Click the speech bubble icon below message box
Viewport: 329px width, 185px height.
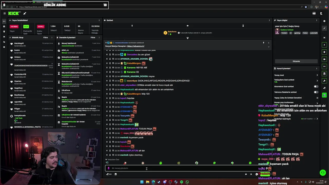coord(246,174)
